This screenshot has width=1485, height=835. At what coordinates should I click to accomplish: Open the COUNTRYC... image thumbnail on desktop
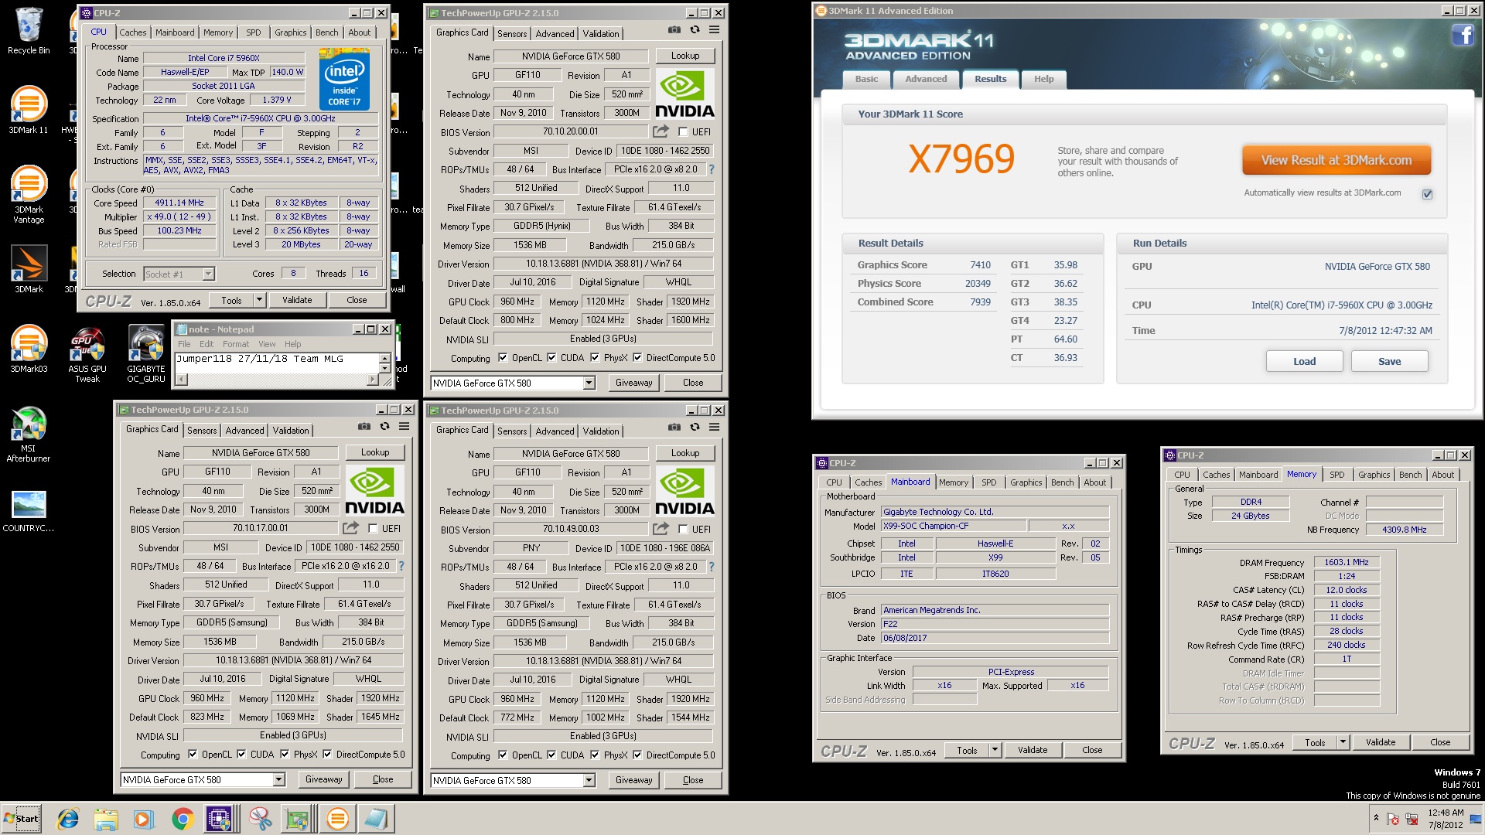(29, 512)
